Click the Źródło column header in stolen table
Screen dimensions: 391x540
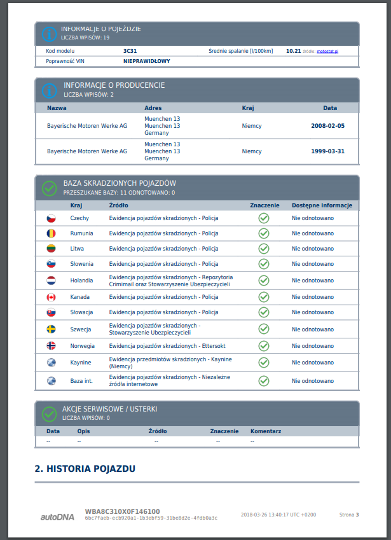(x=119, y=205)
